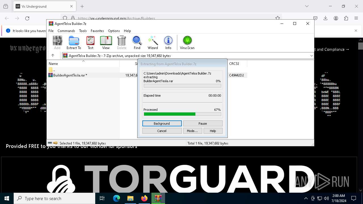Click the Firefox browser page scrollbar

tap(360, 46)
